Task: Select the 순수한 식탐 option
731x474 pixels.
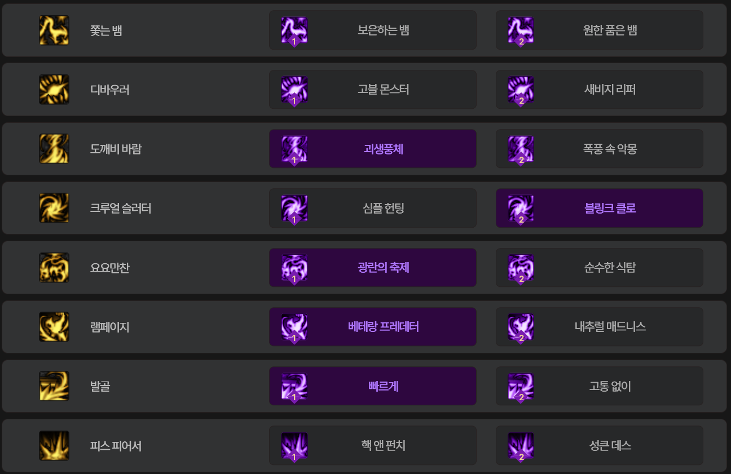Action: tap(600, 268)
